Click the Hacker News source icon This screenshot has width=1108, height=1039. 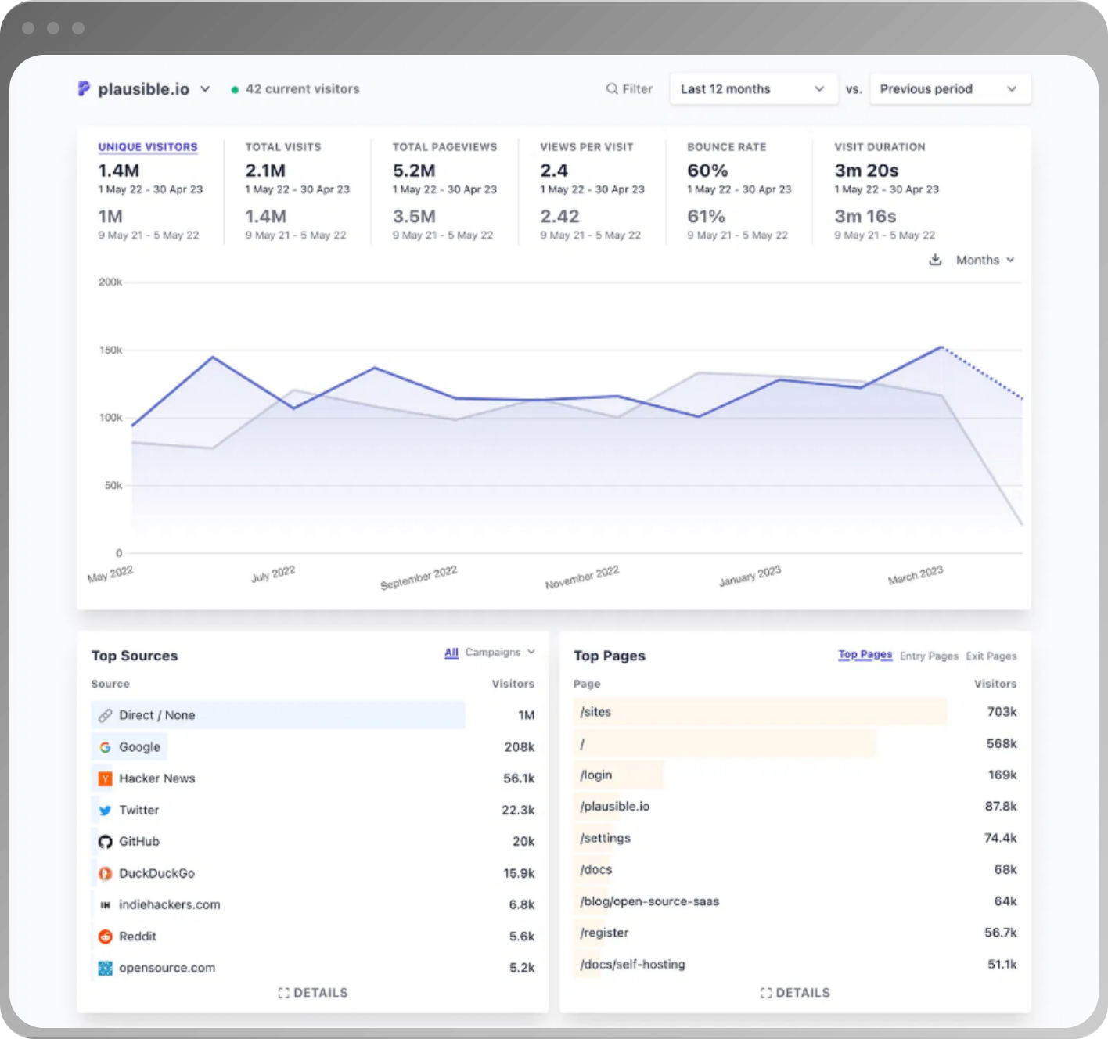(x=106, y=778)
